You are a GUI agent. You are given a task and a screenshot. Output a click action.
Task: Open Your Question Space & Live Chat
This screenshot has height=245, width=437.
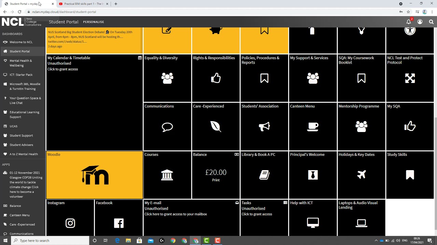click(x=23, y=100)
